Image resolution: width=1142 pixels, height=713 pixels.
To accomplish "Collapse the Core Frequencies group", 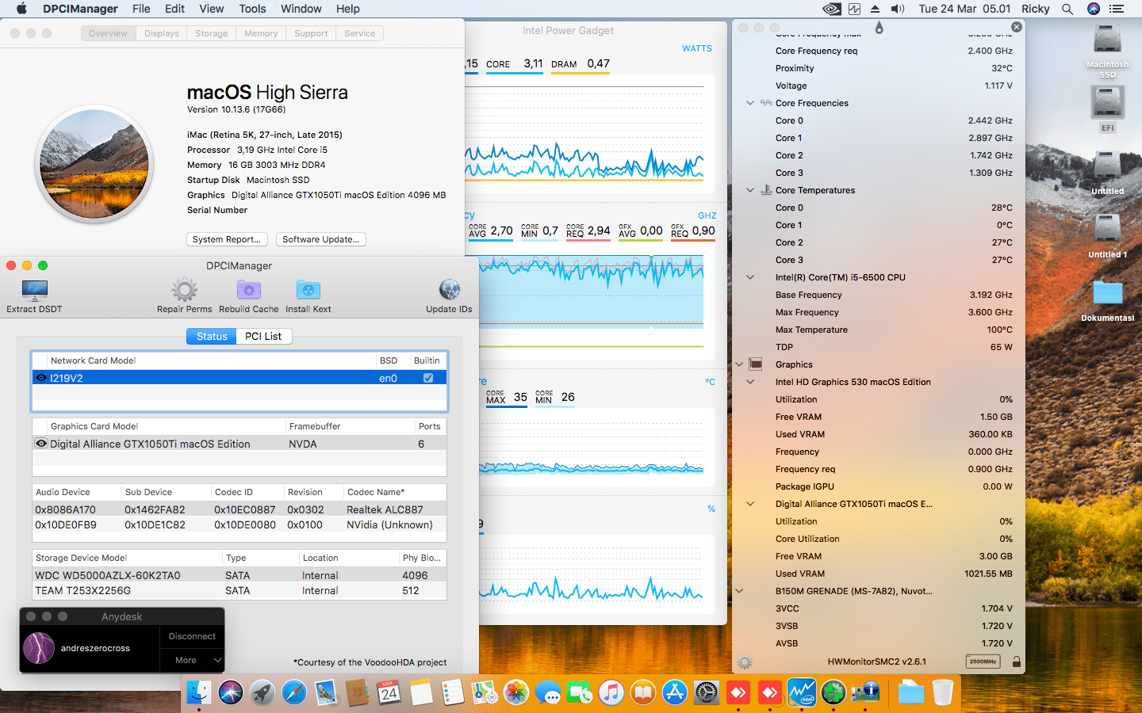I will pos(750,103).
